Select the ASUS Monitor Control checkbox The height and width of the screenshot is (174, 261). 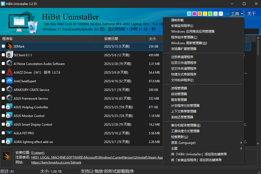[3, 115]
